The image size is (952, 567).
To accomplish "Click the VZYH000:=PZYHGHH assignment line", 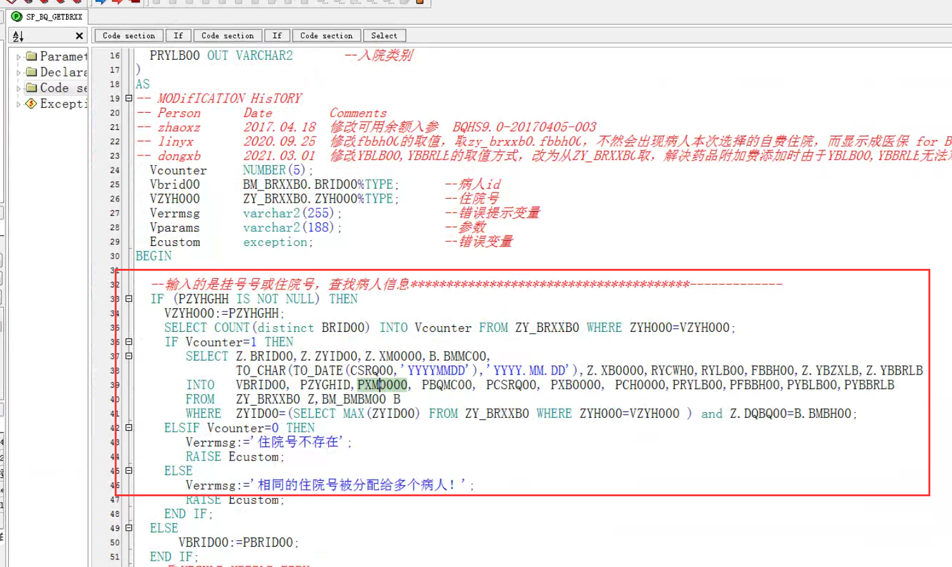I will click(x=224, y=313).
